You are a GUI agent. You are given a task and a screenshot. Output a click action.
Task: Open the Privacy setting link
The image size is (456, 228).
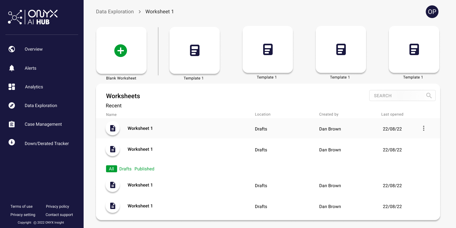[23, 215]
